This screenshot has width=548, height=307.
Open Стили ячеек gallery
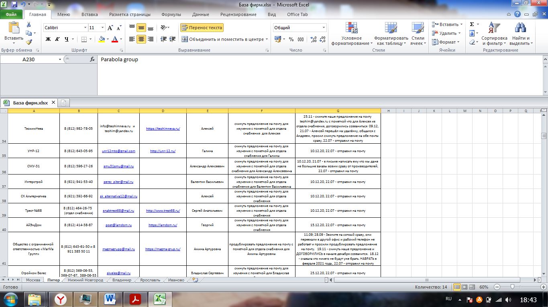pyautogui.click(x=418, y=34)
